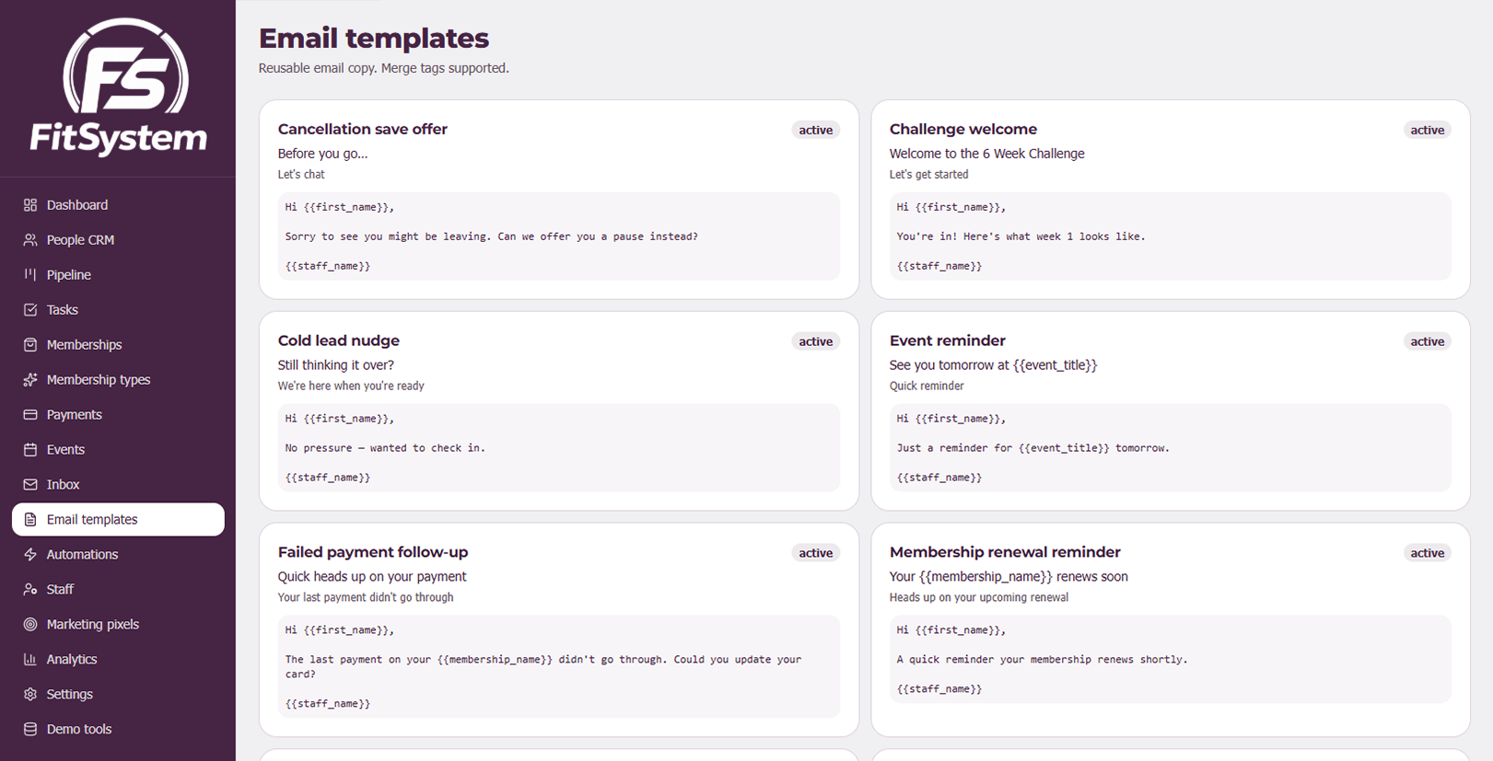Select Membership types menu item

pos(118,380)
